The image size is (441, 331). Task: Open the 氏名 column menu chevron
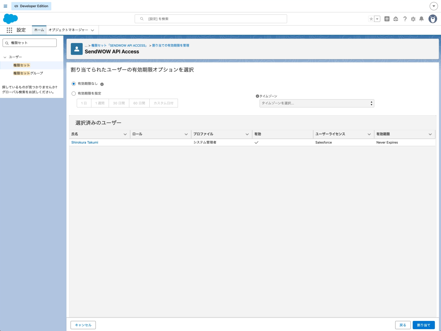tap(125, 134)
